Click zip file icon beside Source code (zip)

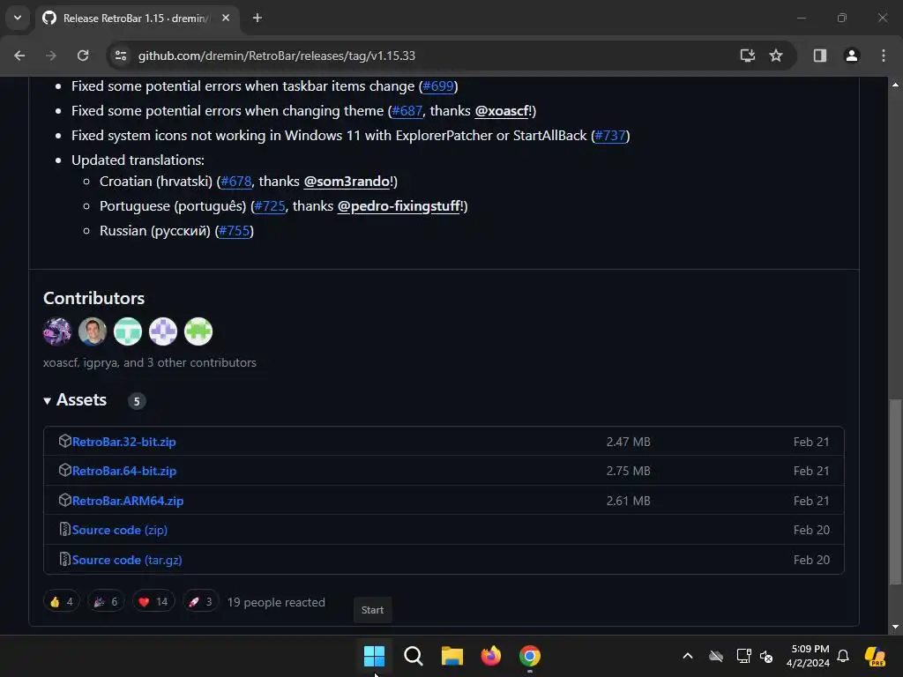click(65, 529)
